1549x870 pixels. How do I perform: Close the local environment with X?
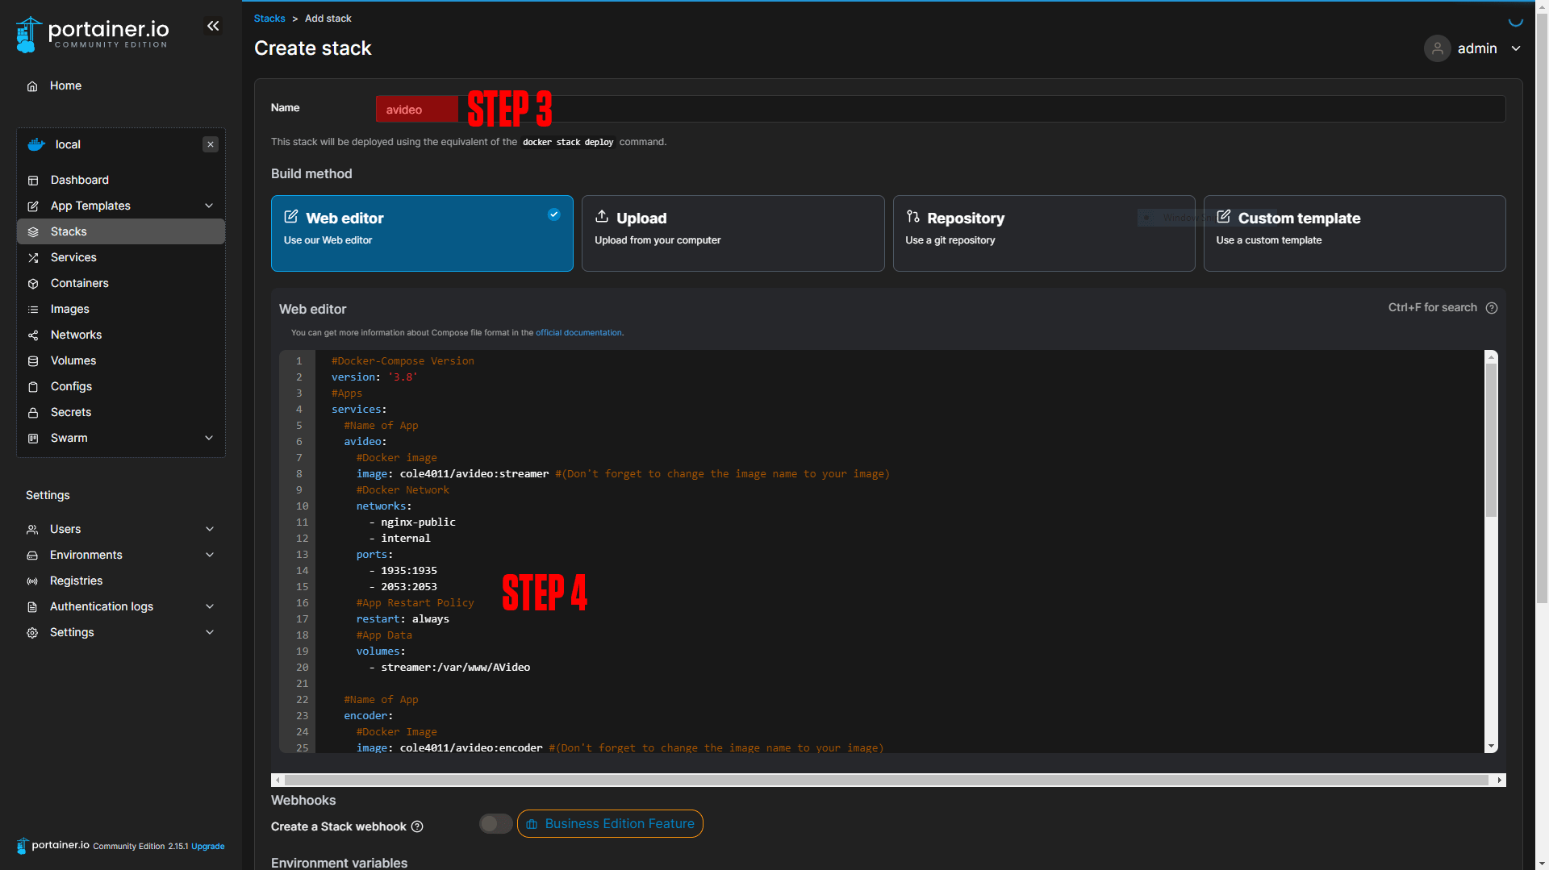(211, 144)
